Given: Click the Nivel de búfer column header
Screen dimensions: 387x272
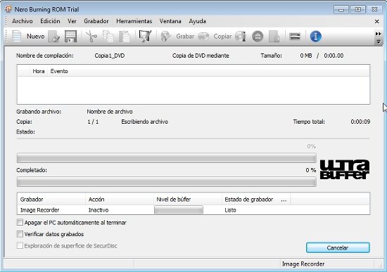Looking at the screenshot, I should tap(188, 199).
